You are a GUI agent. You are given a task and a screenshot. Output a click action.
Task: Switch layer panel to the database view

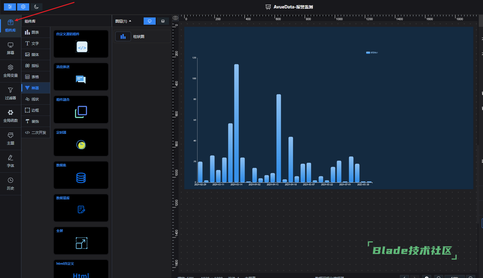click(x=163, y=21)
